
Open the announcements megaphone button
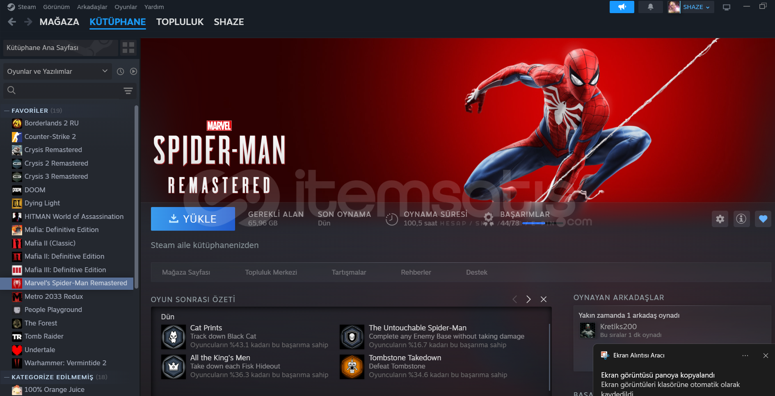point(622,7)
